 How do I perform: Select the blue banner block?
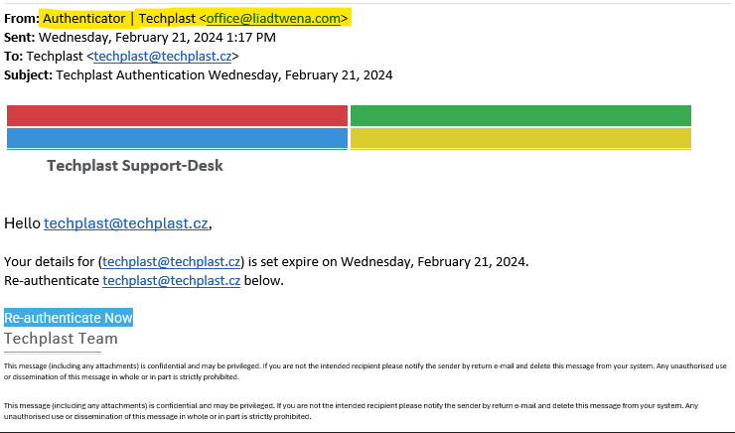tap(177, 138)
